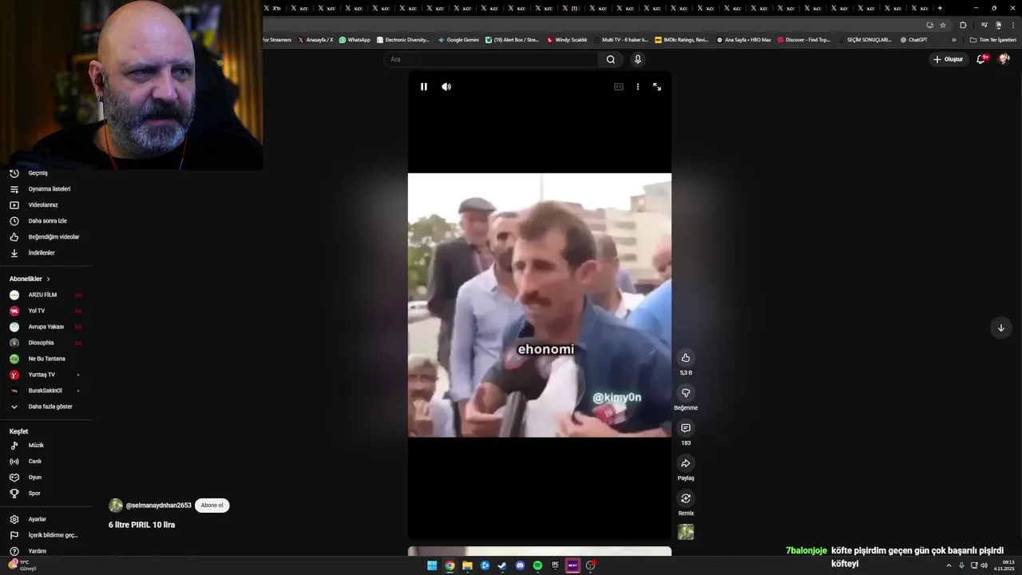Open the WhatsApp bookmark
The width and height of the screenshot is (1022, 575).
click(x=355, y=40)
